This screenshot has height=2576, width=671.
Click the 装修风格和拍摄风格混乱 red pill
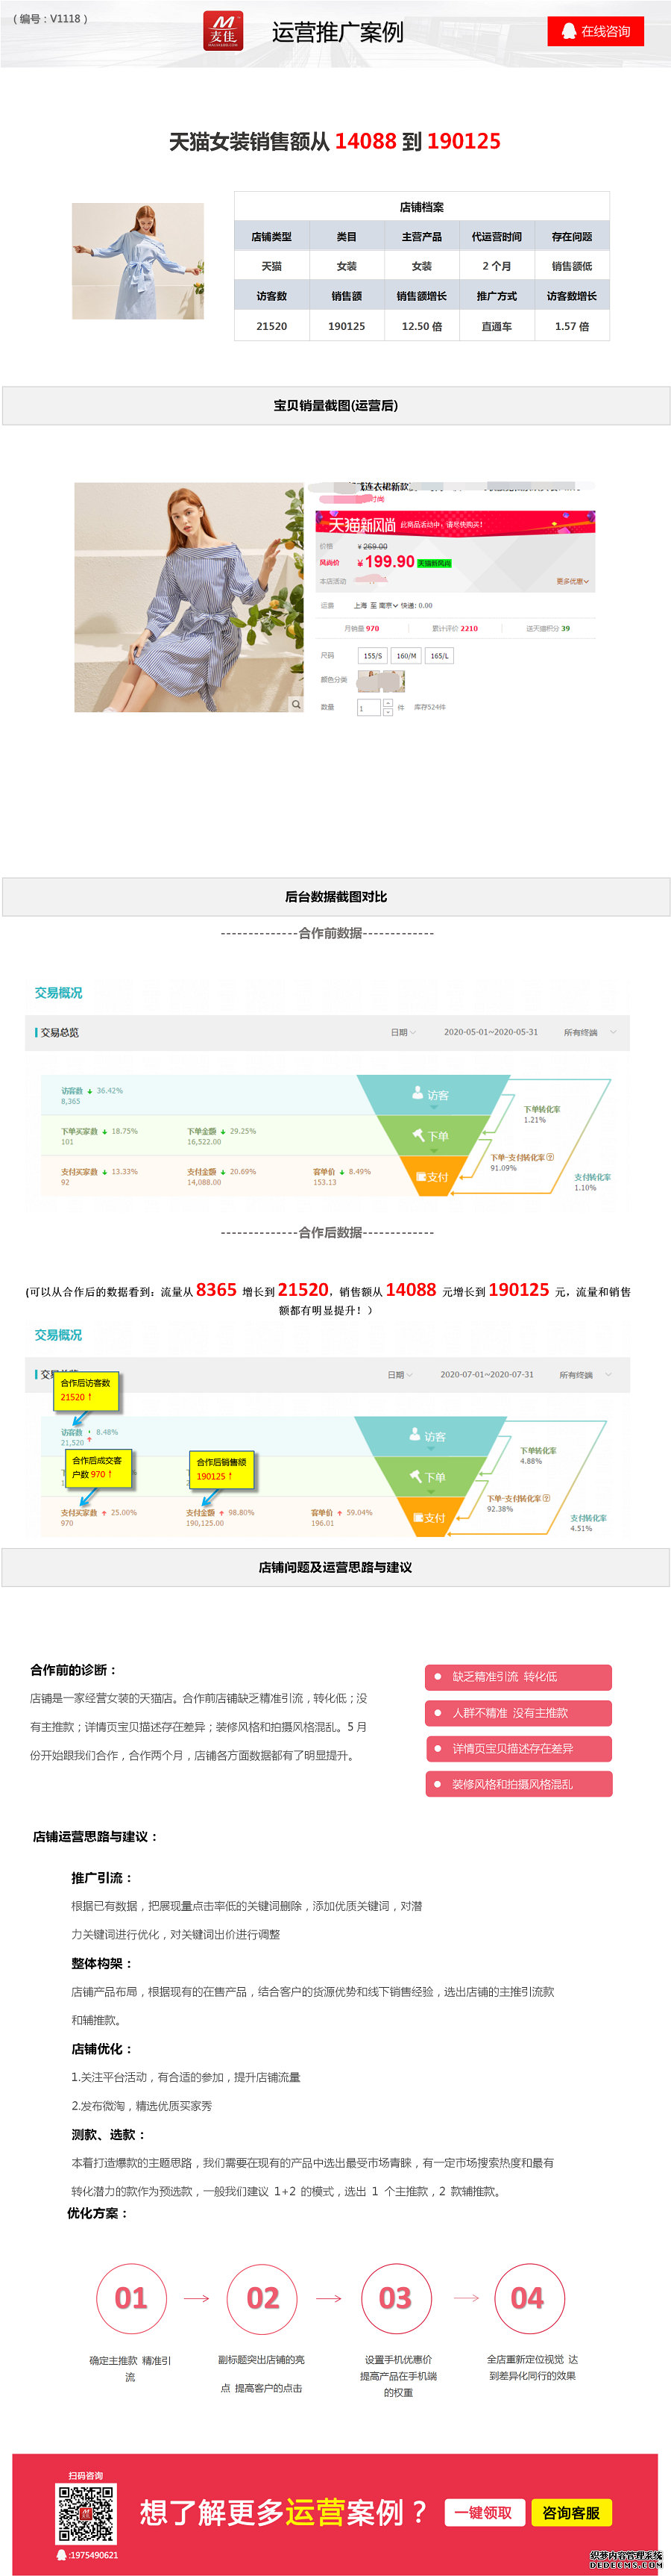click(x=518, y=1784)
